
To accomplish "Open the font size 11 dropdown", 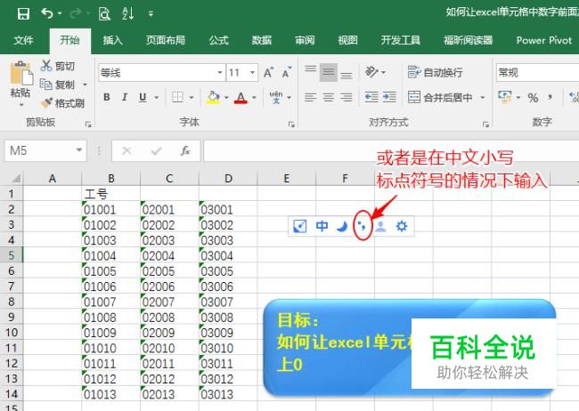I will point(253,72).
